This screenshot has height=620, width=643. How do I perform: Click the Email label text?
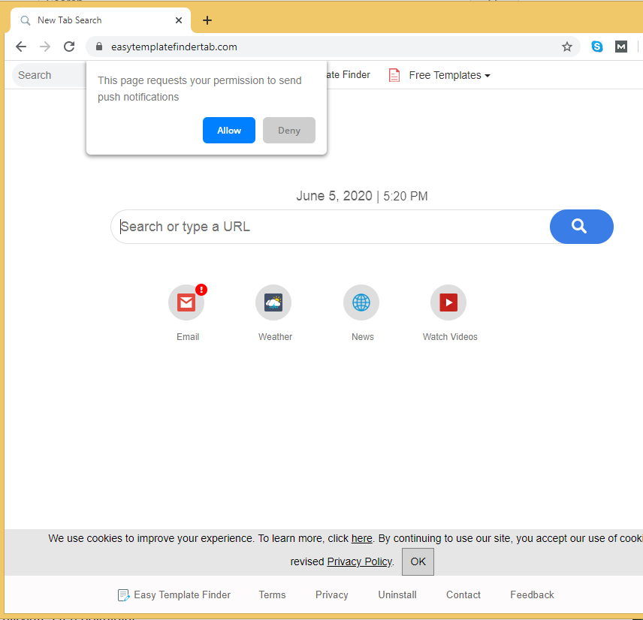(x=188, y=337)
